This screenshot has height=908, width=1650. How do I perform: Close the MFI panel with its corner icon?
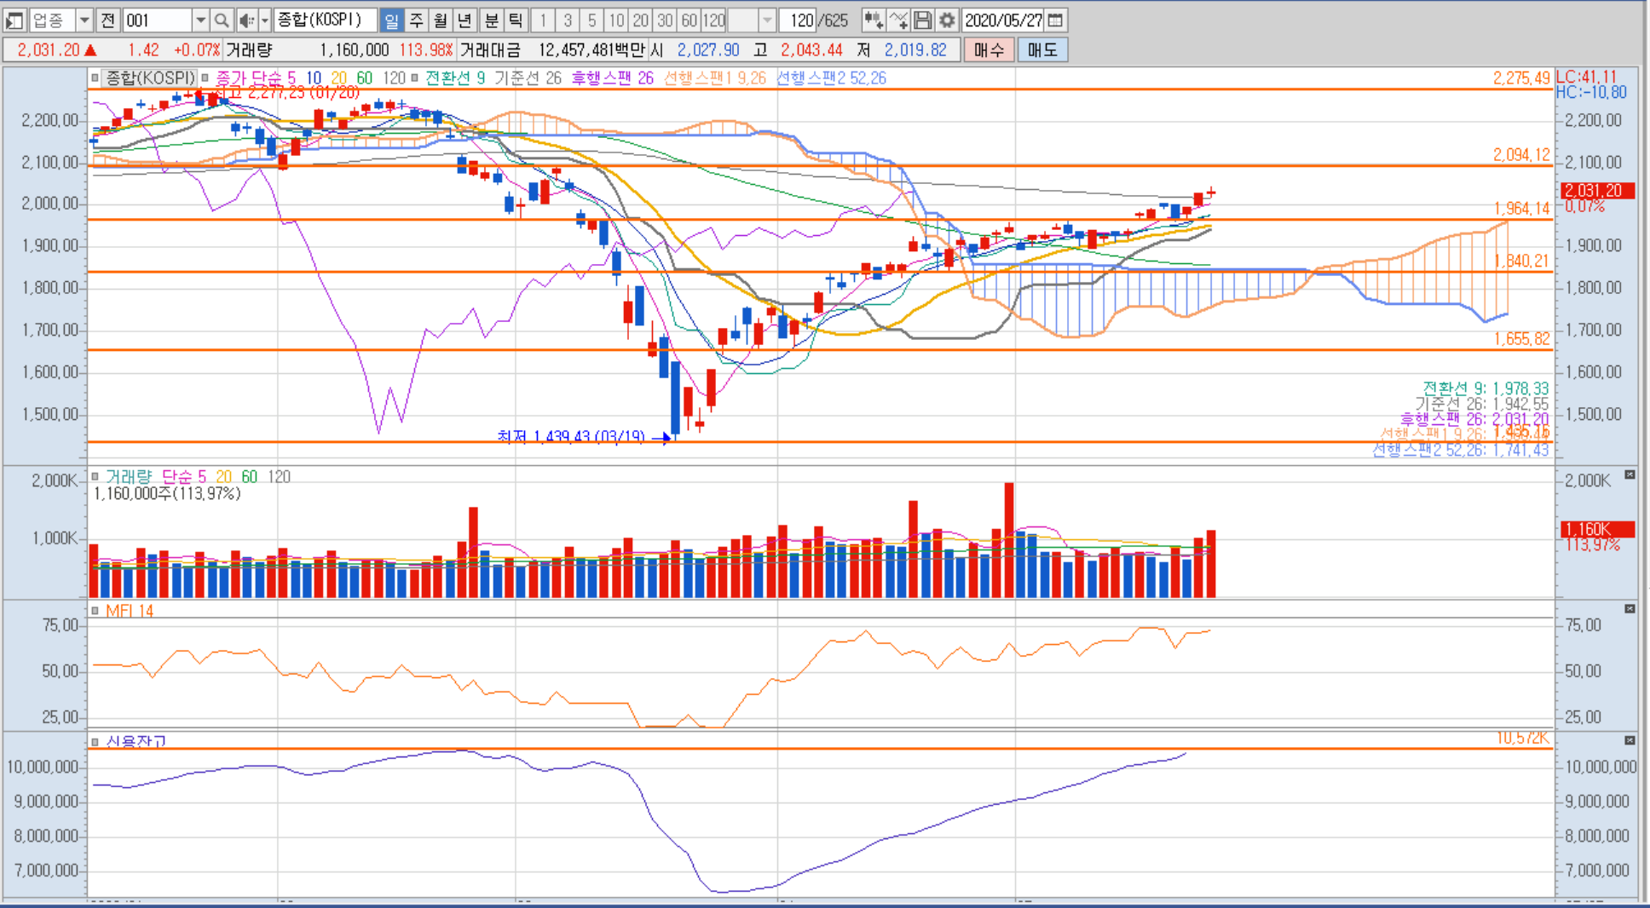click(x=1630, y=609)
